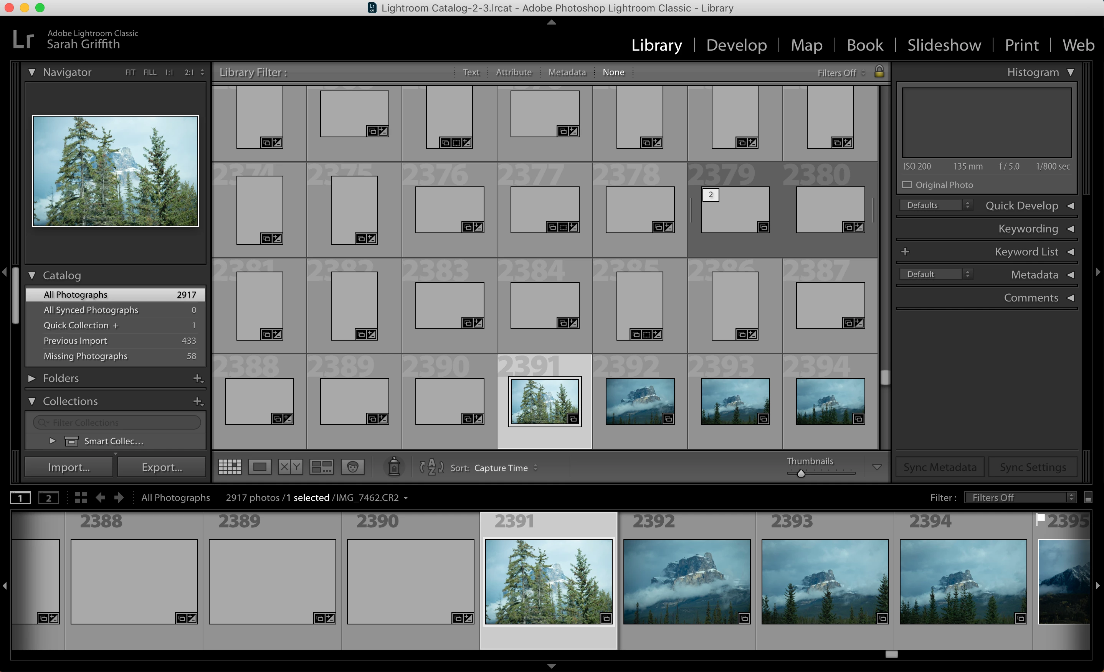Screen dimensions: 1104x672
Task: Open the Sort Capture Time dropdown
Action: click(x=506, y=468)
